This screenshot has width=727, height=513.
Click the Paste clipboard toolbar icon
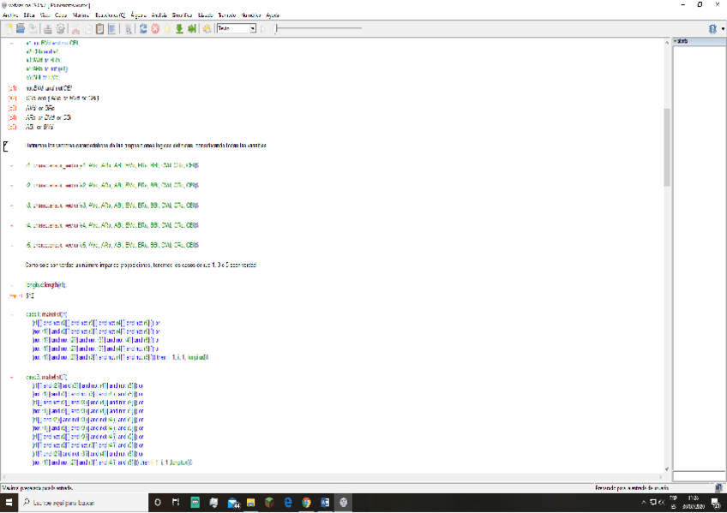(x=100, y=28)
